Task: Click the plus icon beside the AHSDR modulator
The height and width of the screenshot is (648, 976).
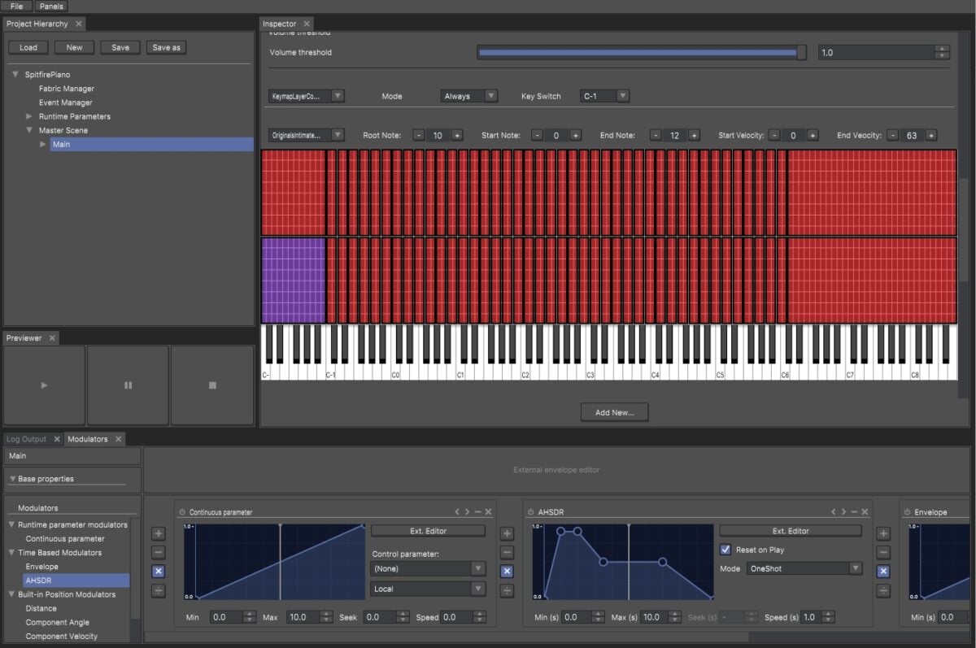Action: coord(506,533)
